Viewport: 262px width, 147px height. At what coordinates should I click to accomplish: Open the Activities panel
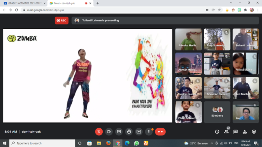pyautogui.click(x=245, y=132)
